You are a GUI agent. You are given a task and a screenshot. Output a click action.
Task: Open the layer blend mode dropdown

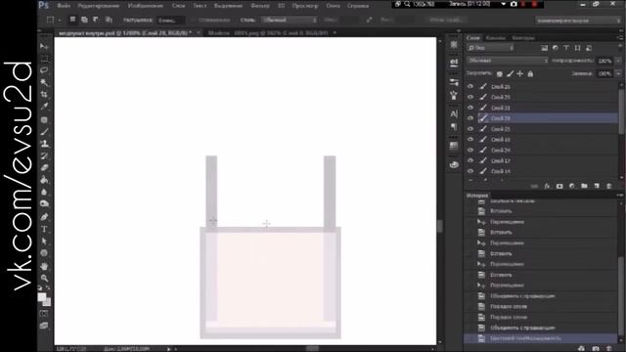click(508, 61)
